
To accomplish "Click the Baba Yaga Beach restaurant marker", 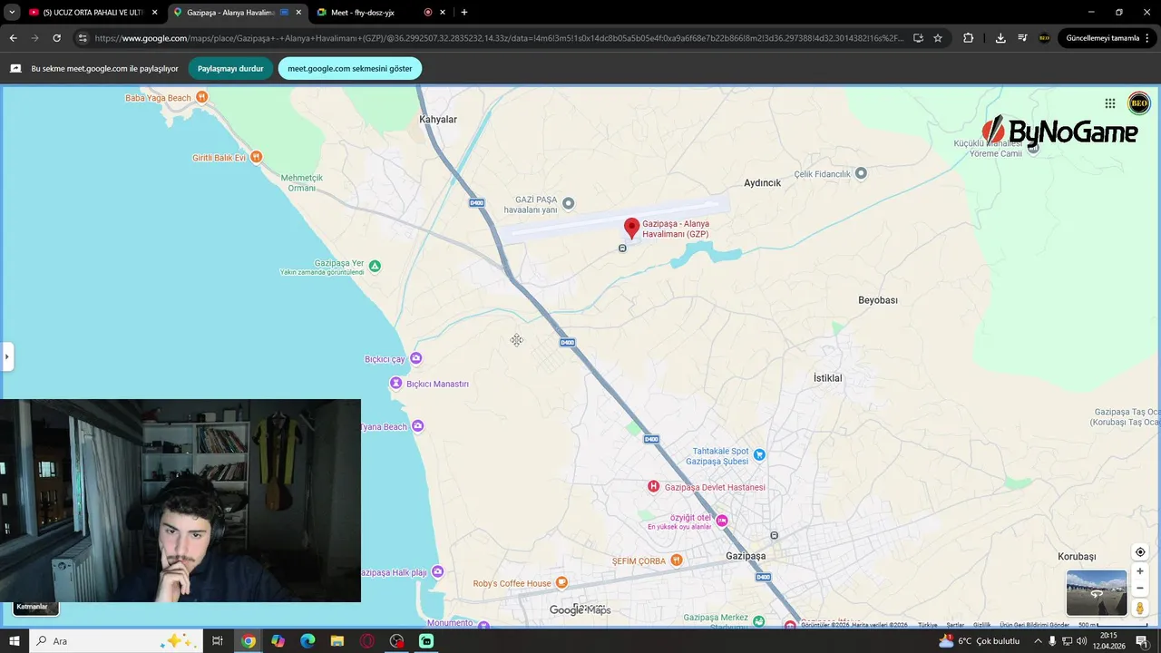I will click(x=202, y=97).
